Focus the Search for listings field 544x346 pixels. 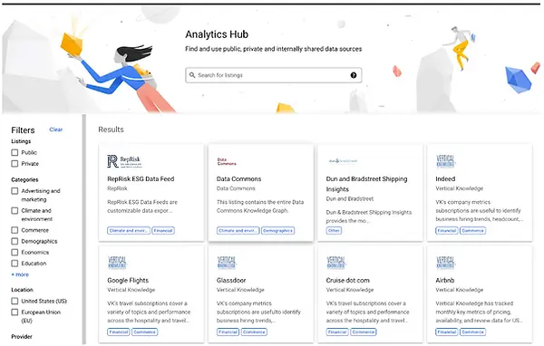274,75
